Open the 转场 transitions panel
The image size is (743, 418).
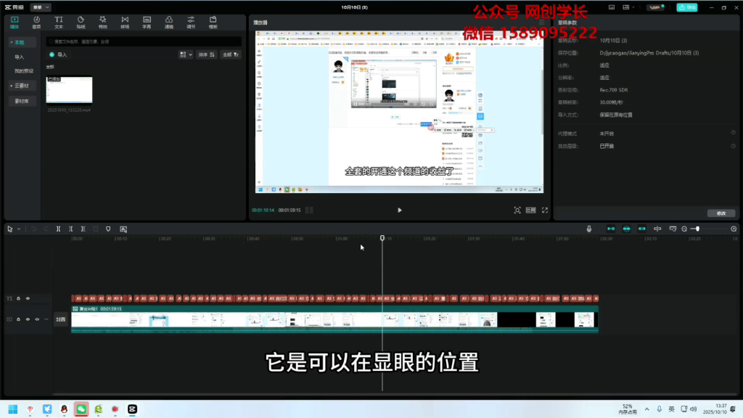(x=125, y=22)
